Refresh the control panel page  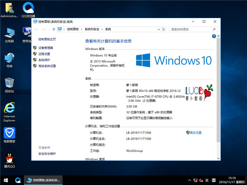pyautogui.click(x=164, y=29)
